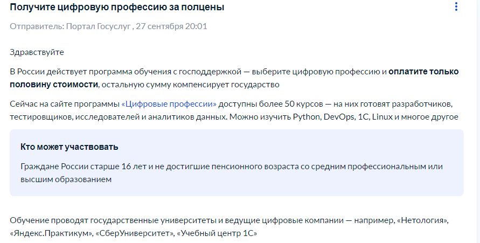Screen dimensions: 480x243
Task: Click the bold words 'половину стоимости'
Action: point(54,85)
